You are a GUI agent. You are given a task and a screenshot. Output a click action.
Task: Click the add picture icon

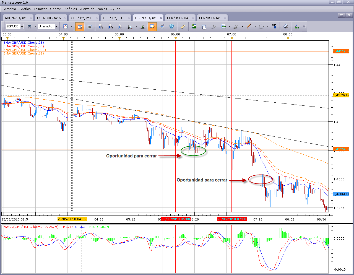(x=194, y=27)
